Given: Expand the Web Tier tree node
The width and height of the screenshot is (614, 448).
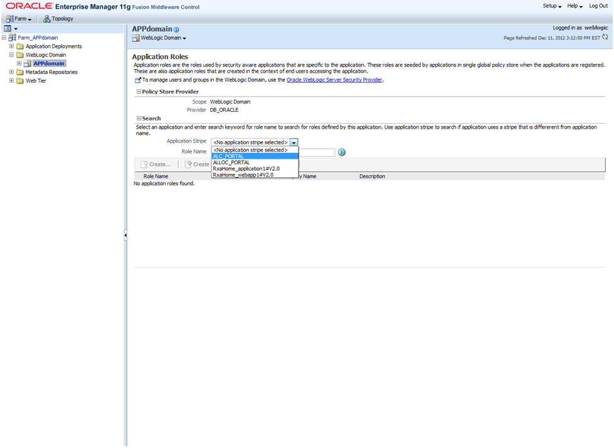Looking at the screenshot, I should point(11,80).
